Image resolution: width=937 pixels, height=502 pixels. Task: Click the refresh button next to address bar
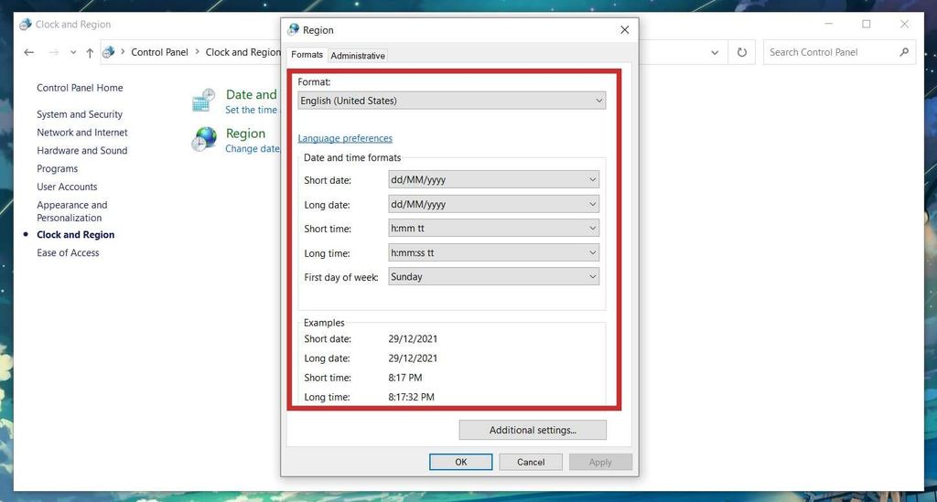(x=742, y=53)
